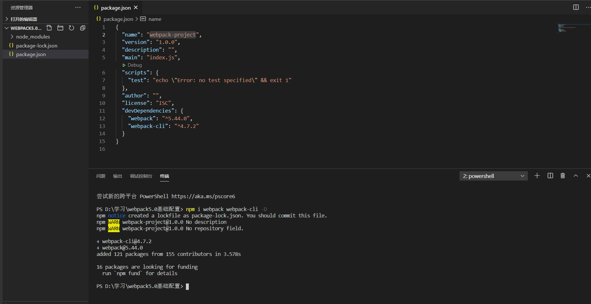The image size is (591, 304).
Task: Open editor more actions menu
Action: coord(588,7)
